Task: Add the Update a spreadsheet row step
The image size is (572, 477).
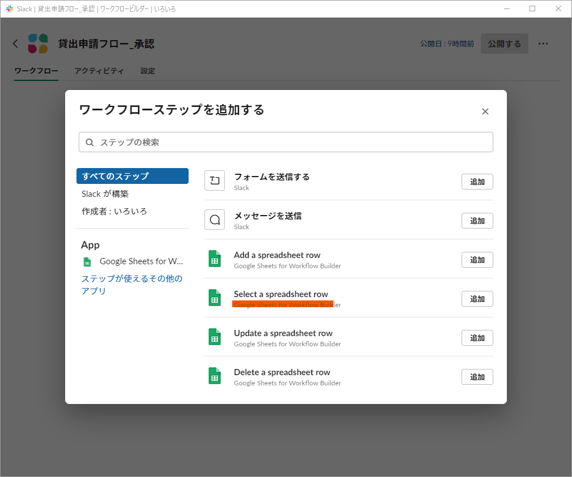Action: (x=477, y=338)
